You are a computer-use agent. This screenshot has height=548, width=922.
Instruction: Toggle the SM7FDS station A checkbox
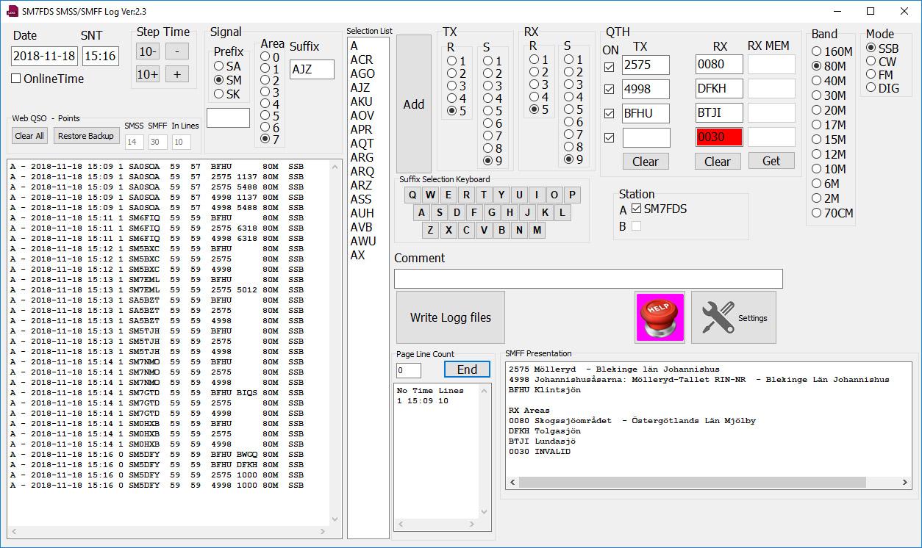click(x=637, y=209)
